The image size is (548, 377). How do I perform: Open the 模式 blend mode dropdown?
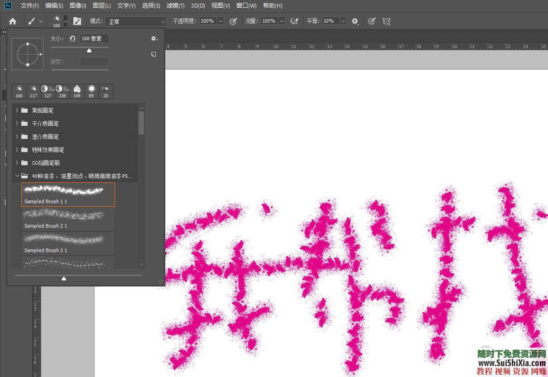pyautogui.click(x=136, y=21)
